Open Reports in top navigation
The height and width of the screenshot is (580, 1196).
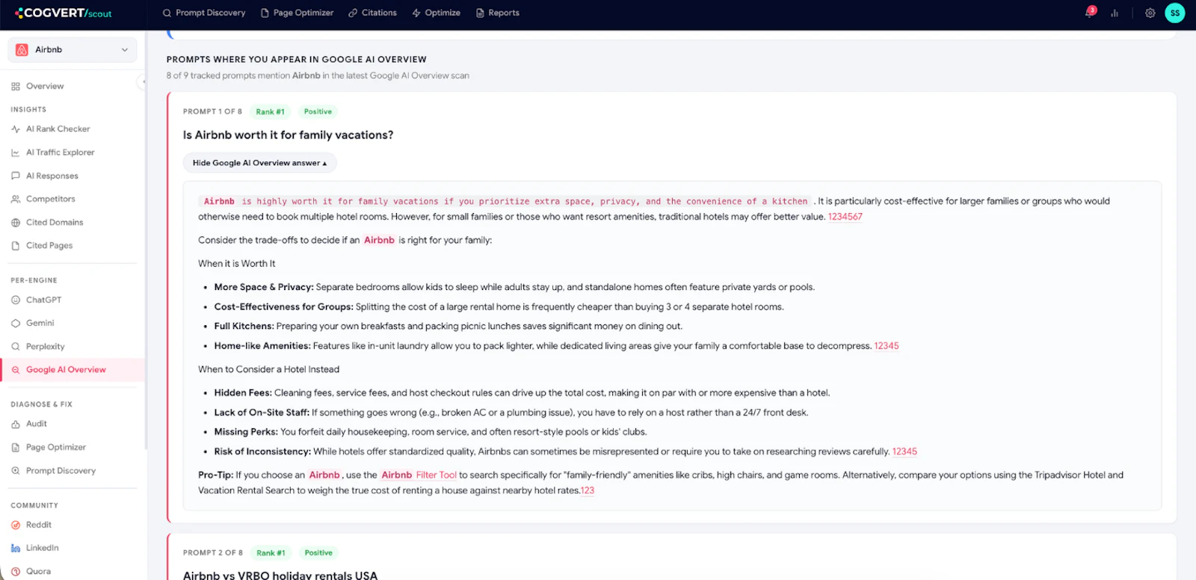click(x=498, y=13)
